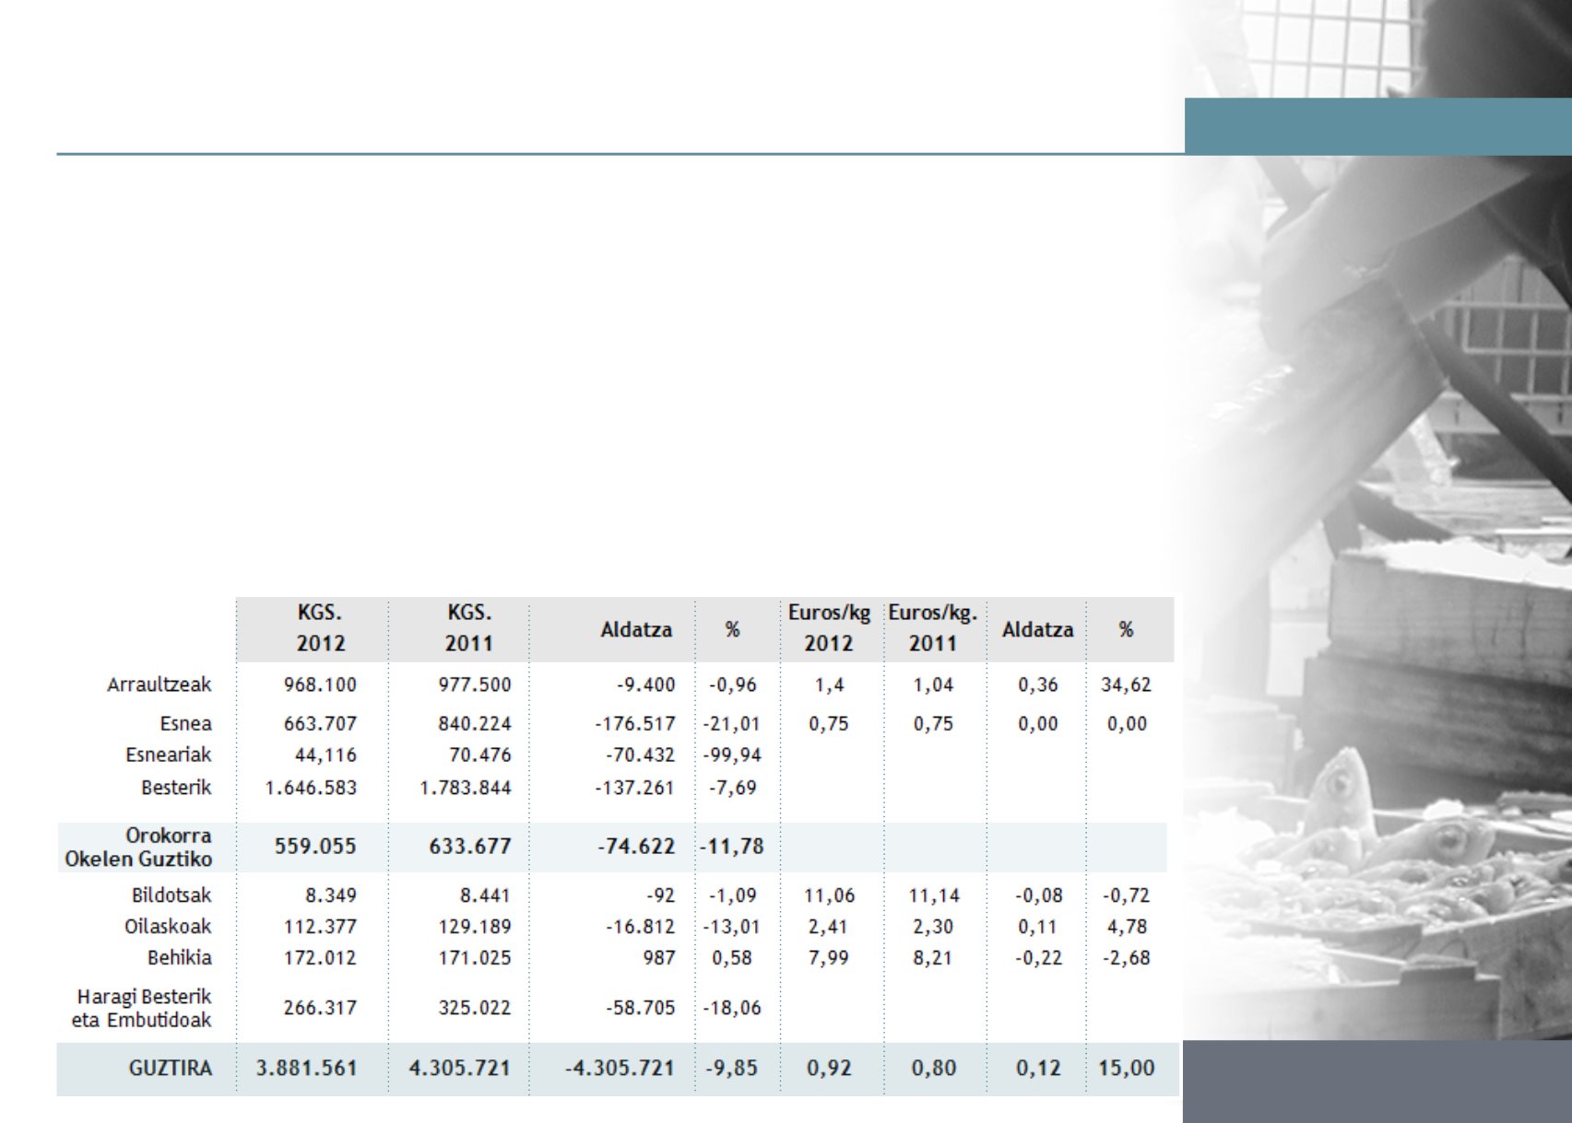Image resolution: width=1572 pixels, height=1123 pixels.
Task: Select the percentage -21,01
Action: 732,723
